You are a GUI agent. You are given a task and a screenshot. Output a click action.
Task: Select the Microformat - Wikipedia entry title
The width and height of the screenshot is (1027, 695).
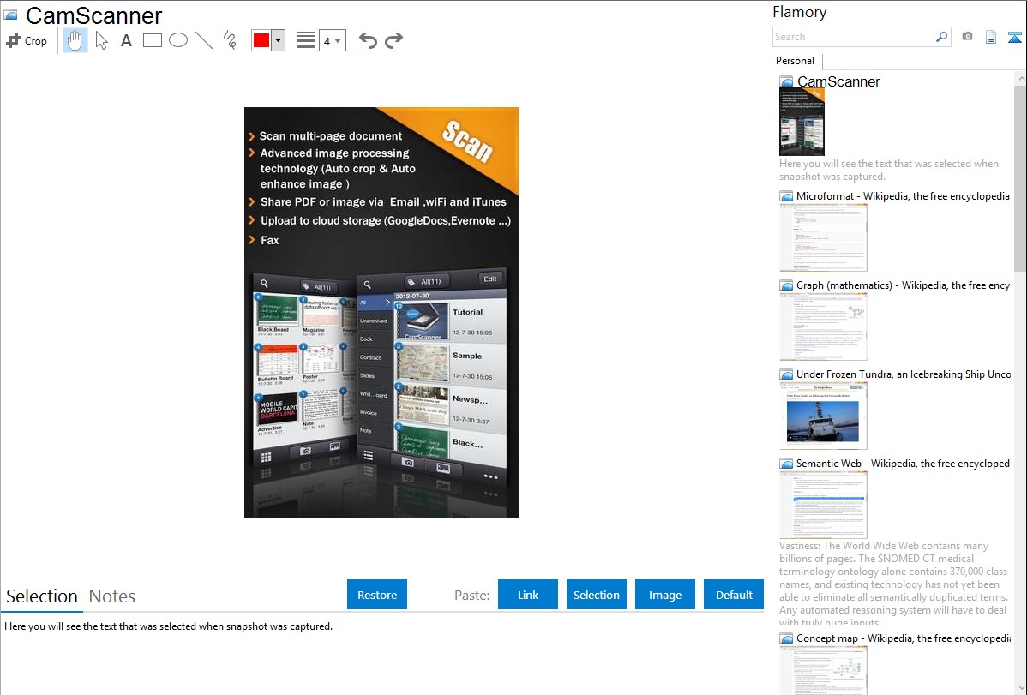coord(903,196)
